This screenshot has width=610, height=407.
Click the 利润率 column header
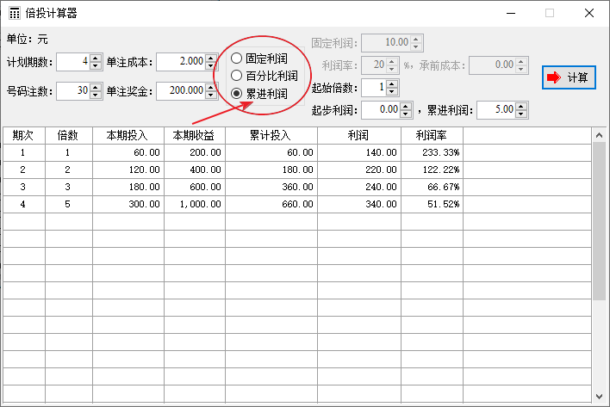click(x=432, y=135)
